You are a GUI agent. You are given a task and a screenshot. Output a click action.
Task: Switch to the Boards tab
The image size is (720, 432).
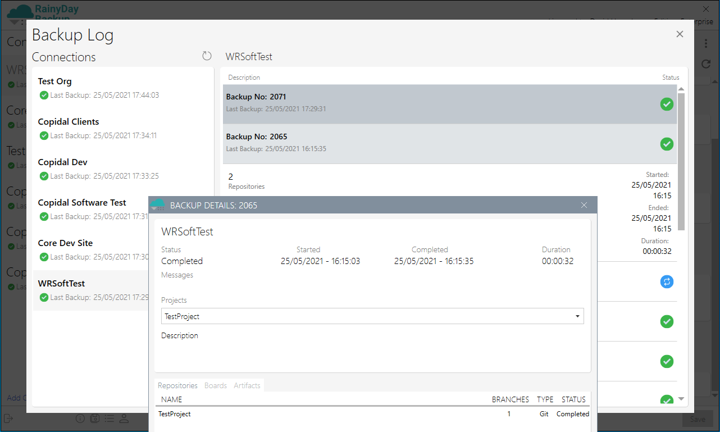click(x=216, y=385)
